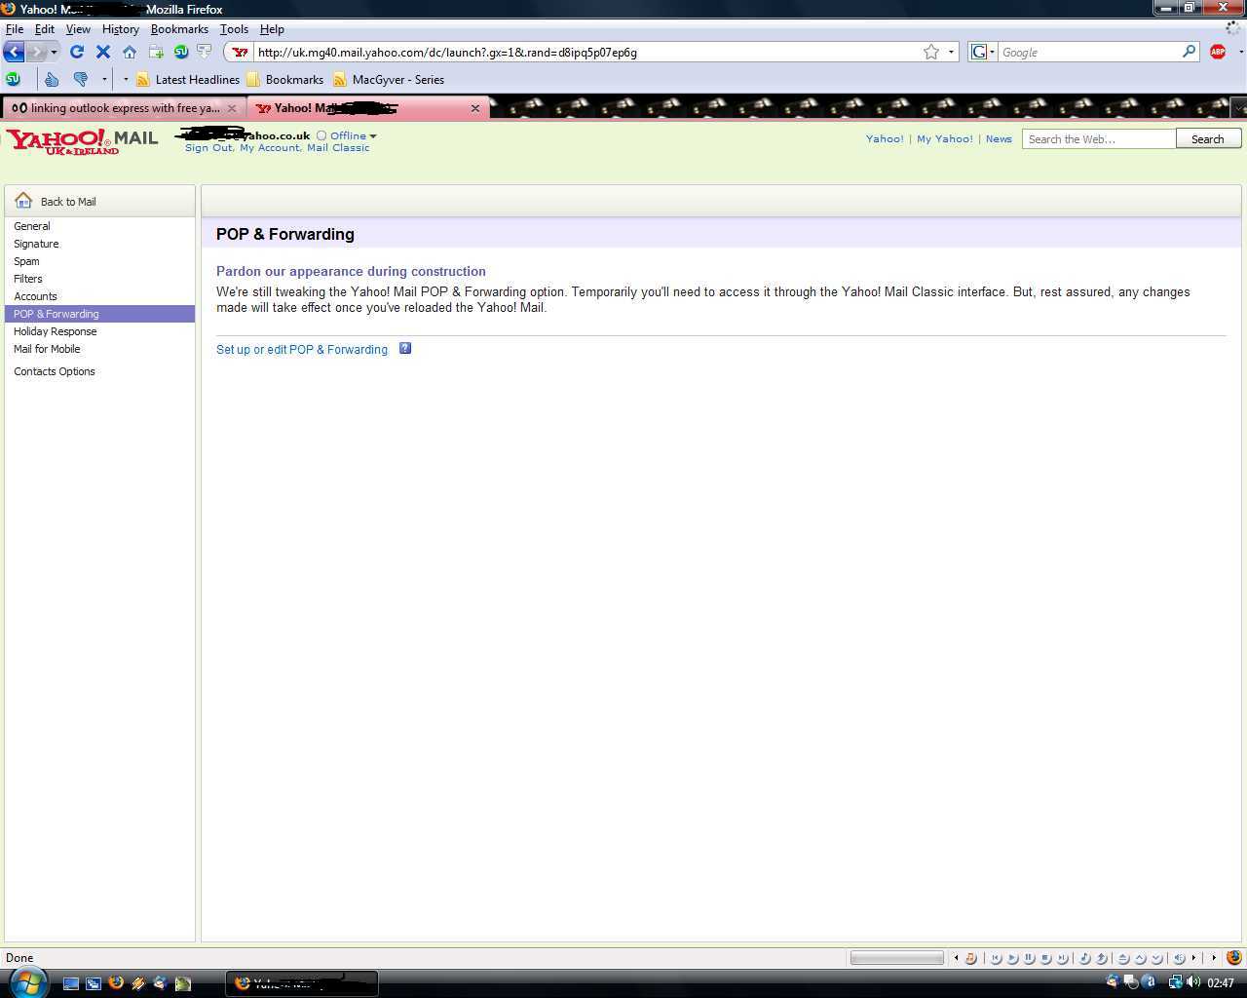The image size is (1247, 998).
Task: Click the Firefox logo icon in status bar
Action: pos(1234,958)
